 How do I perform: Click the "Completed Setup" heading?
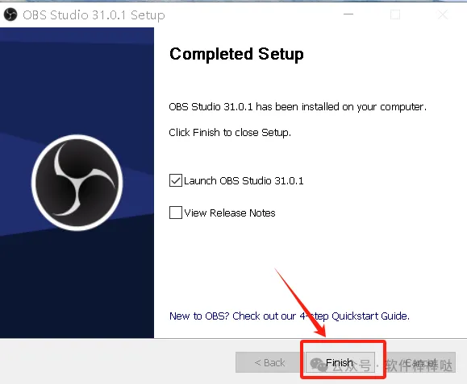(x=236, y=55)
